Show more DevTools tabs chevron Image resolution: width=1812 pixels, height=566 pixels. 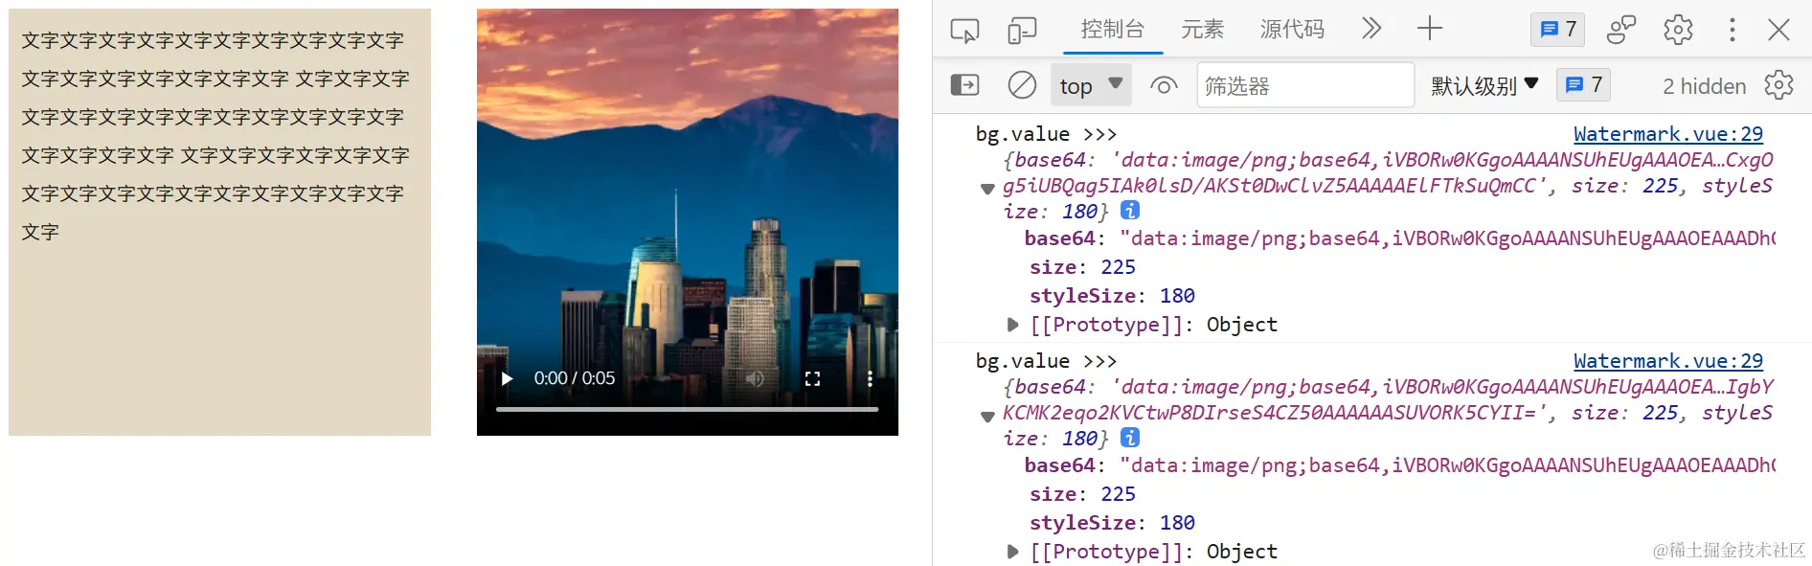[x=1371, y=29]
